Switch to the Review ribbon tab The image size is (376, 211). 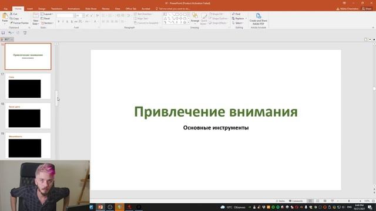pyautogui.click(x=106, y=9)
